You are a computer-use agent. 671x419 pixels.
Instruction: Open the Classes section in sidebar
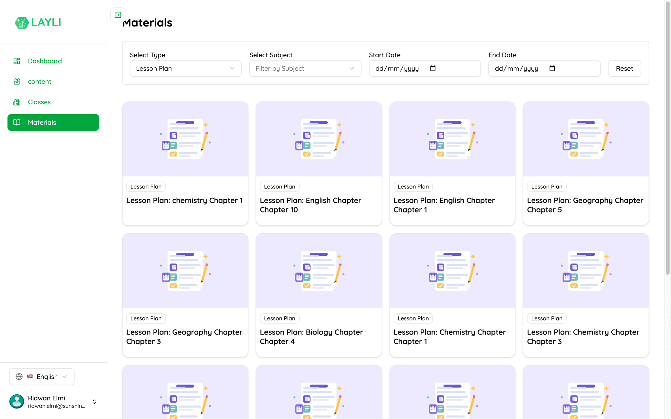point(53,102)
